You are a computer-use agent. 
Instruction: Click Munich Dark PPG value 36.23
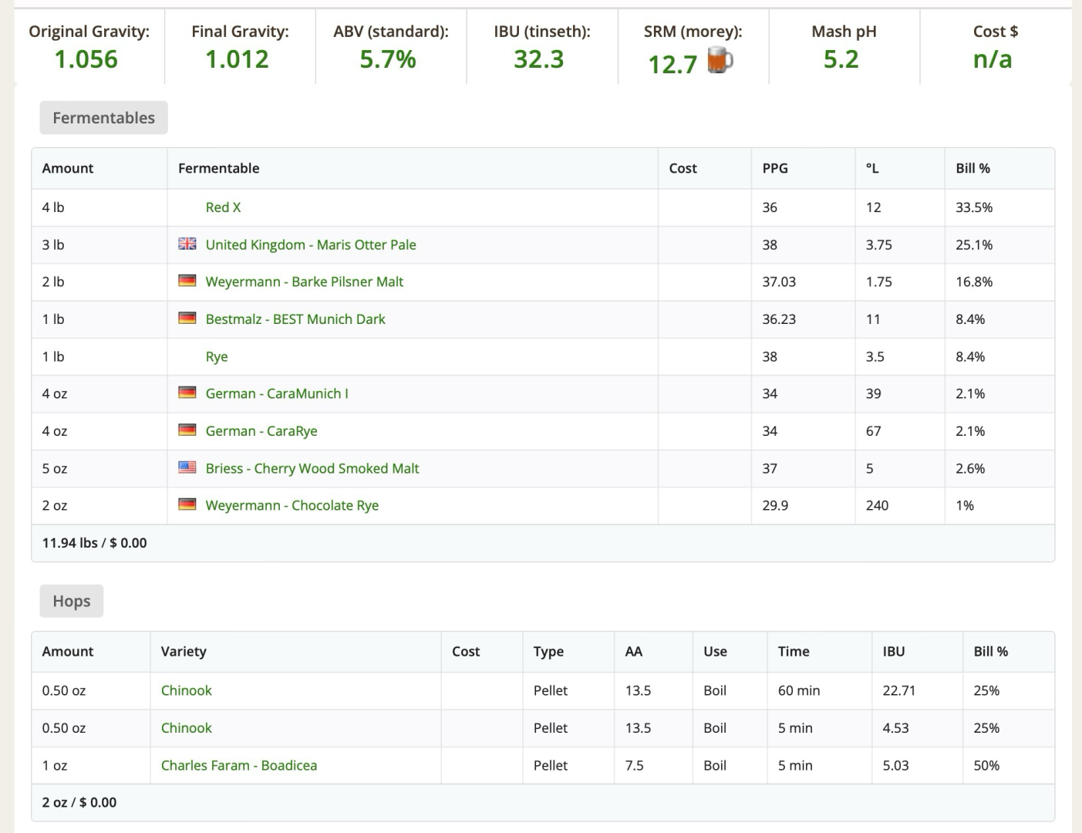pos(779,319)
